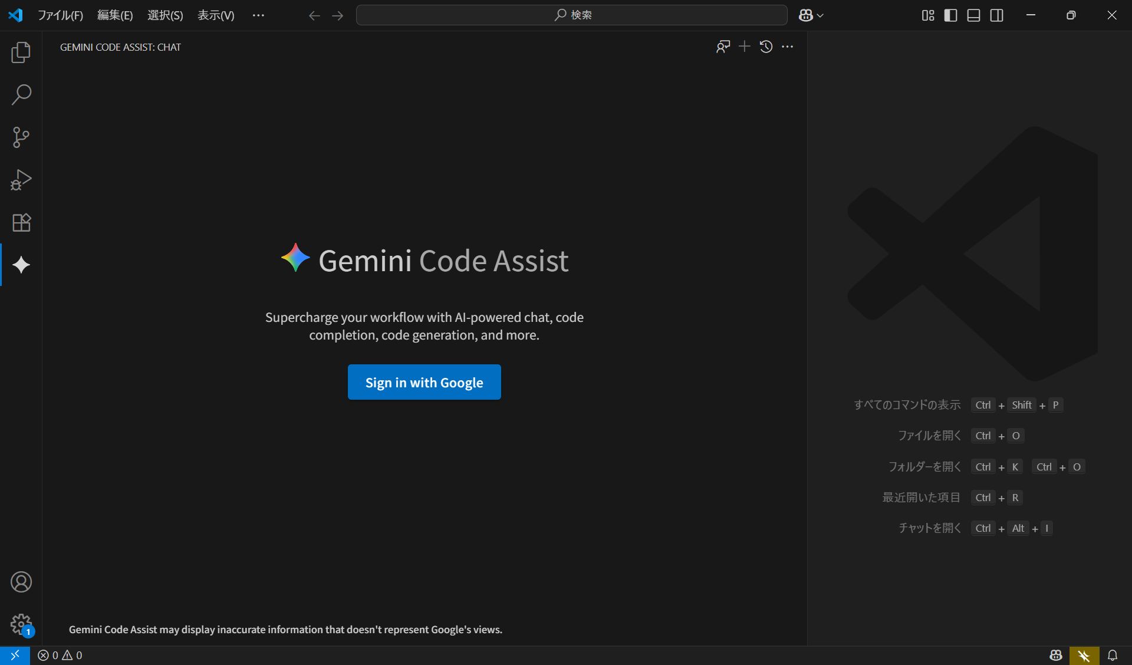Image resolution: width=1132 pixels, height=665 pixels.
Task: Open the ファイル(F) menu
Action: pyautogui.click(x=60, y=15)
